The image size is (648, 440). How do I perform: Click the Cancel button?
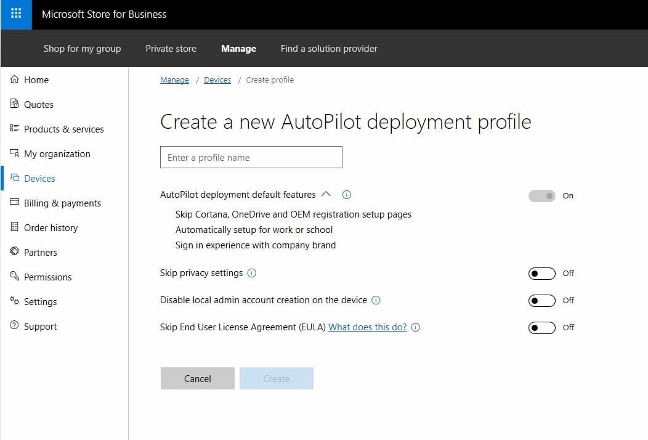coord(197,378)
